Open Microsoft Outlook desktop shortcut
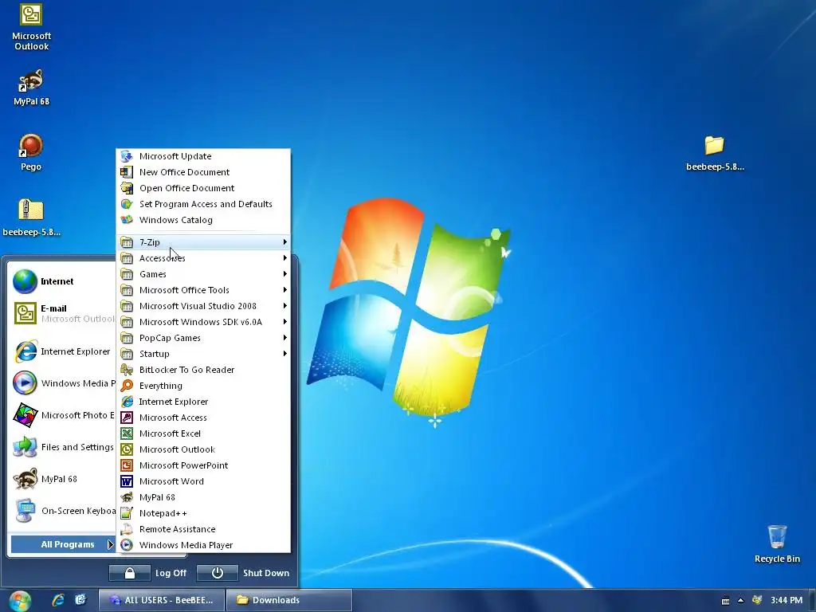 tap(31, 27)
